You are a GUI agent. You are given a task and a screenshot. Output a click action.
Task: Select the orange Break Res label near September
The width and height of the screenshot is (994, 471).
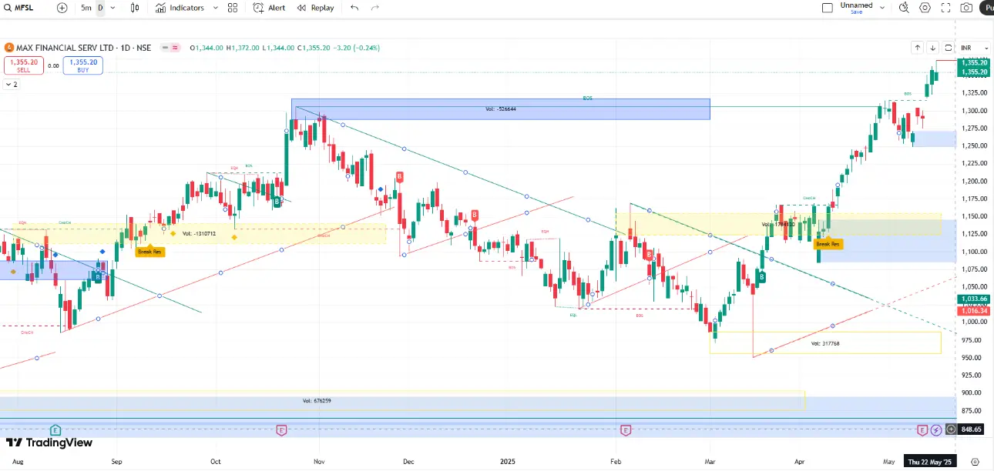(x=149, y=252)
